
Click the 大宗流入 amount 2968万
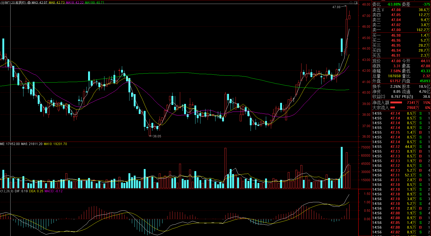[413, 108]
